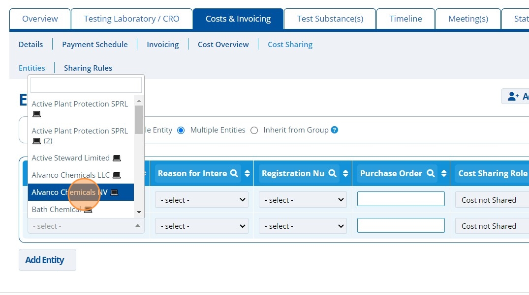
Task: Click Cost Sharing Role column header
Action: pos(493,173)
